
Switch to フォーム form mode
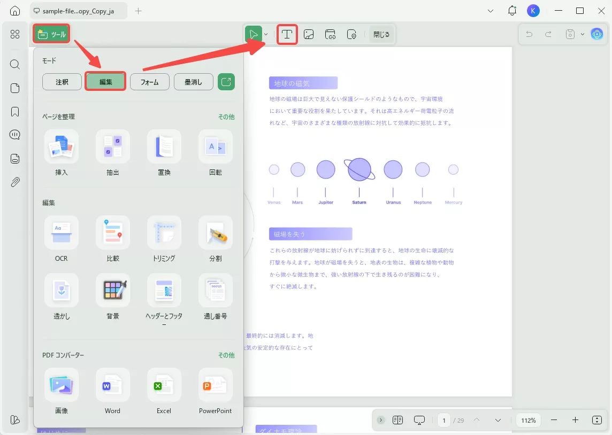(149, 81)
